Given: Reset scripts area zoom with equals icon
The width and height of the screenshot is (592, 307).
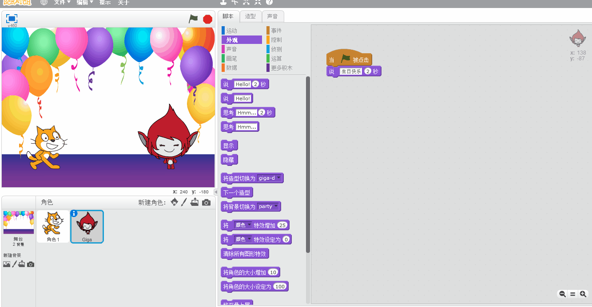Looking at the screenshot, I should pos(572,294).
